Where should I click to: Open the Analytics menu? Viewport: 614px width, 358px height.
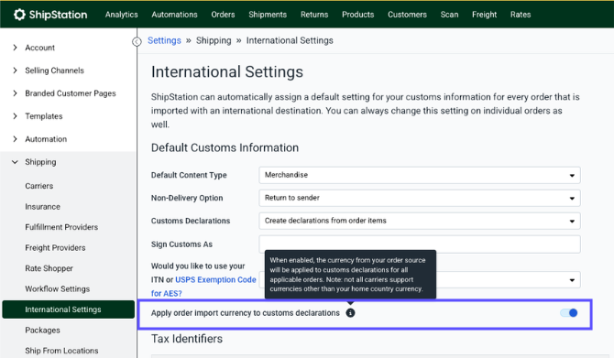pyautogui.click(x=121, y=15)
